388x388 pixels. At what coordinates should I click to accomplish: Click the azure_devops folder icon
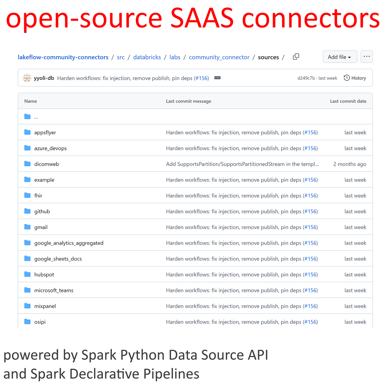(27, 148)
